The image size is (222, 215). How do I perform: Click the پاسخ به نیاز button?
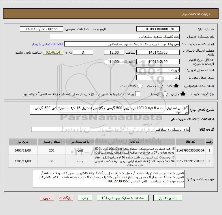[x=168, y=198]
